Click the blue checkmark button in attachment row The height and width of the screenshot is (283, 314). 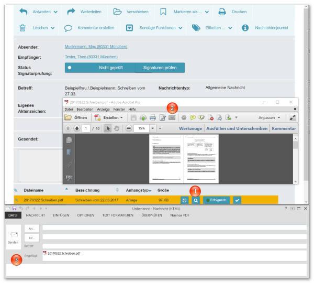click(x=237, y=200)
